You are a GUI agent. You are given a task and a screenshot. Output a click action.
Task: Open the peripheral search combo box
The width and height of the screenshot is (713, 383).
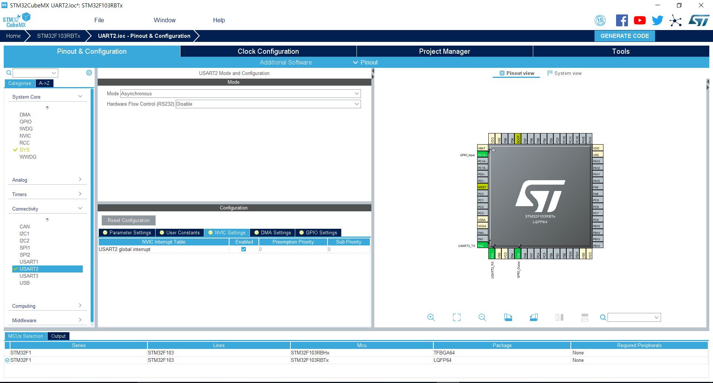click(x=36, y=73)
